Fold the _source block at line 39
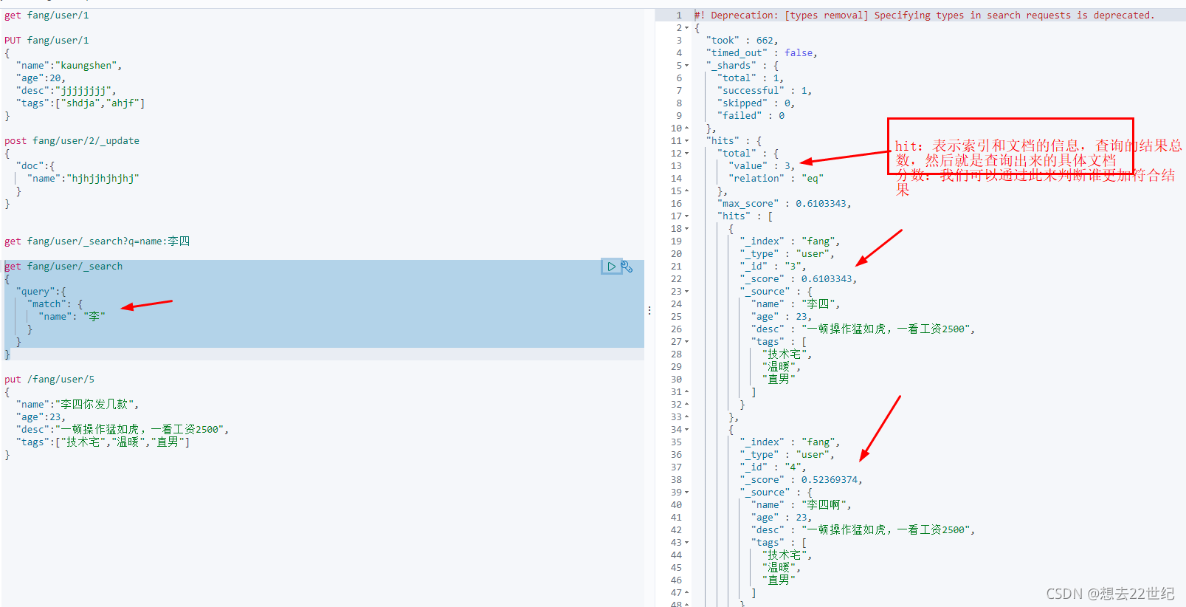 point(687,493)
